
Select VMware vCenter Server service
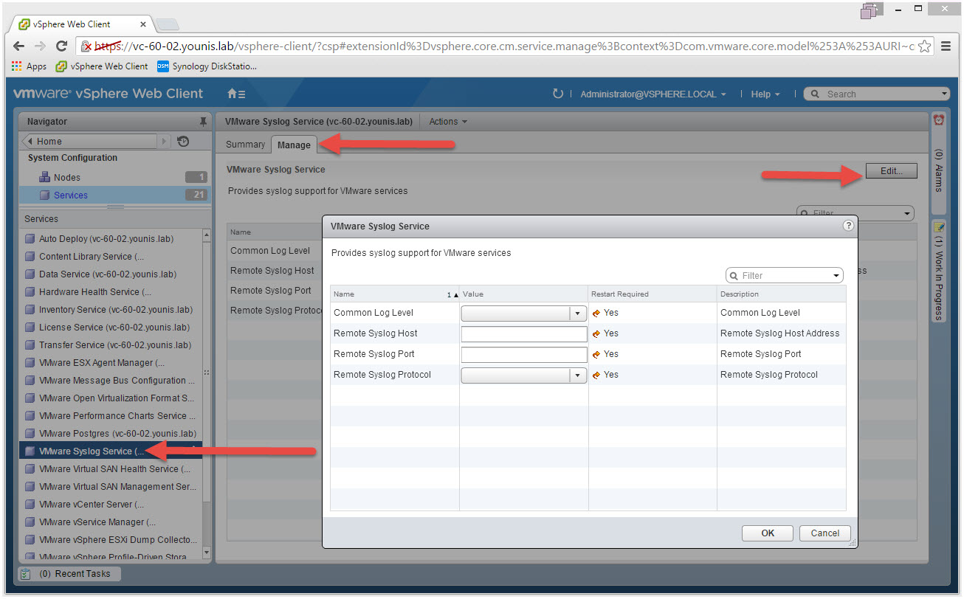point(109,505)
